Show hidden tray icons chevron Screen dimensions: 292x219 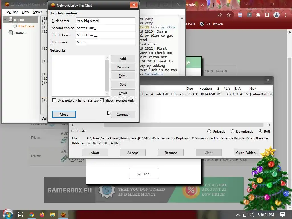(x=238, y=215)
